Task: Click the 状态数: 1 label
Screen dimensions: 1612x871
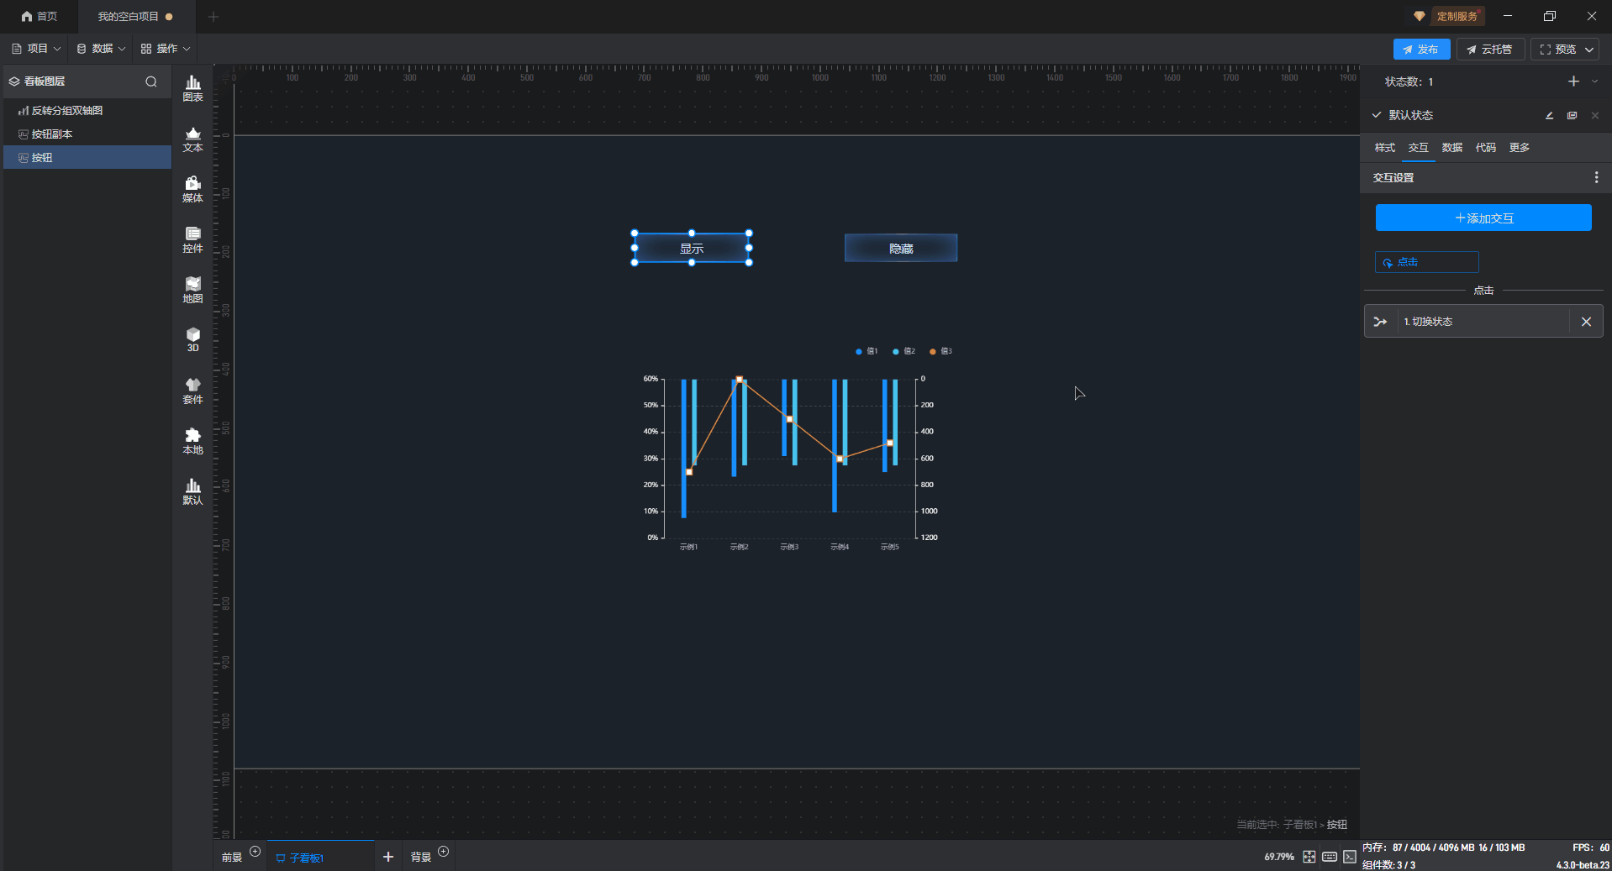Action: 1409,81
